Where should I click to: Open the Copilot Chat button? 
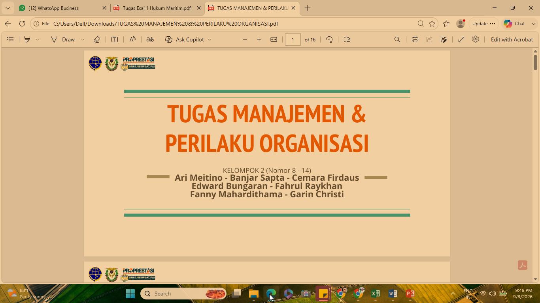515,24
